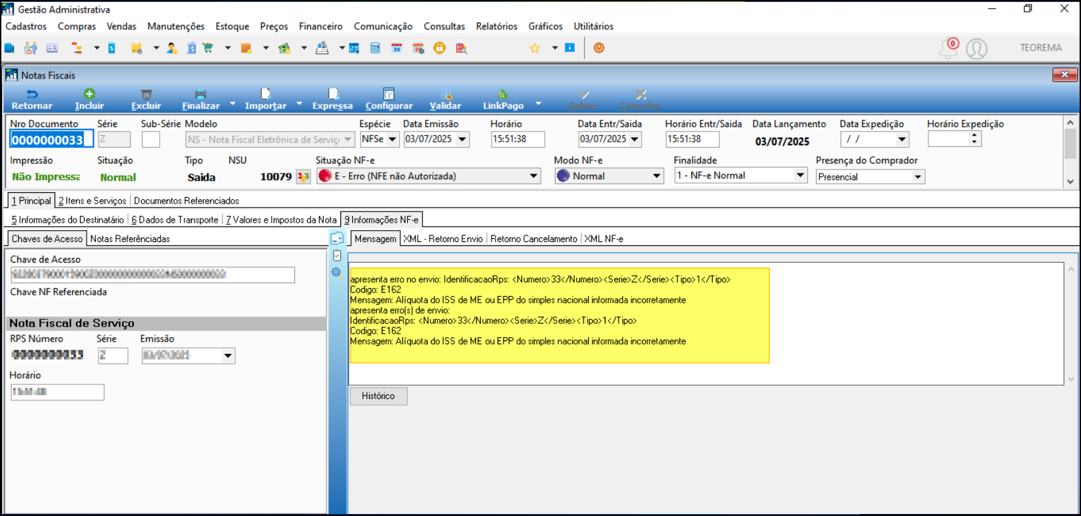Open the green shopping cart icon
1081x516 pixels.
208,48
